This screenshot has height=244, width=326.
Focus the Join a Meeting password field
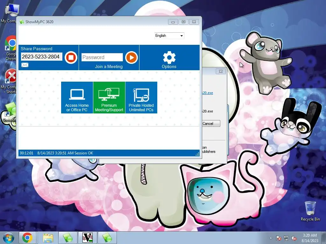tap(102, 57)
